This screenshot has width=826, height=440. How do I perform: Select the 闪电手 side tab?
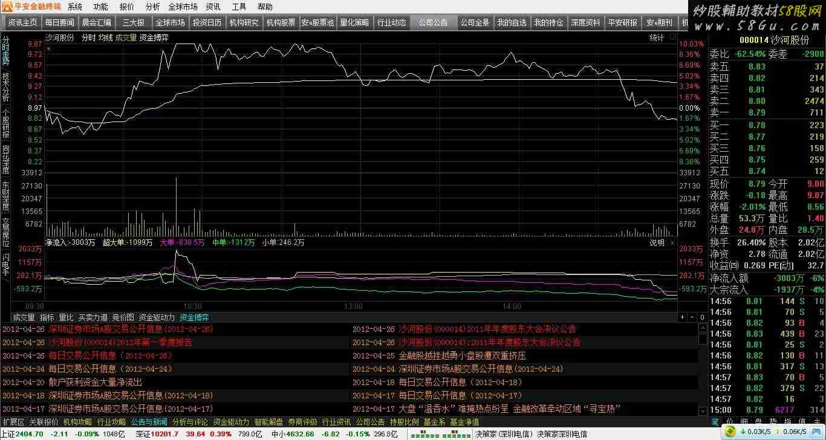5,265
